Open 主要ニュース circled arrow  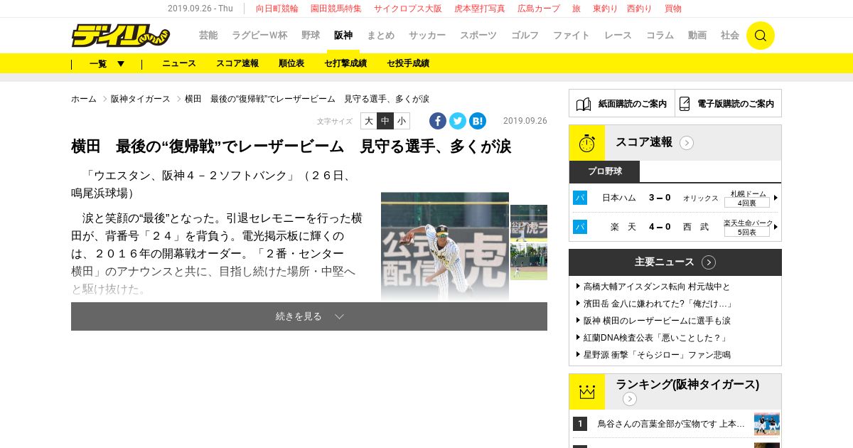(709, 262)
